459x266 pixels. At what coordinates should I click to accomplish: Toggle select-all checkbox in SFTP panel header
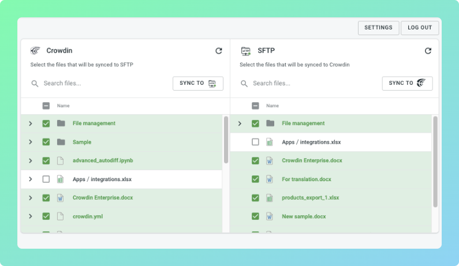(255, 106)
